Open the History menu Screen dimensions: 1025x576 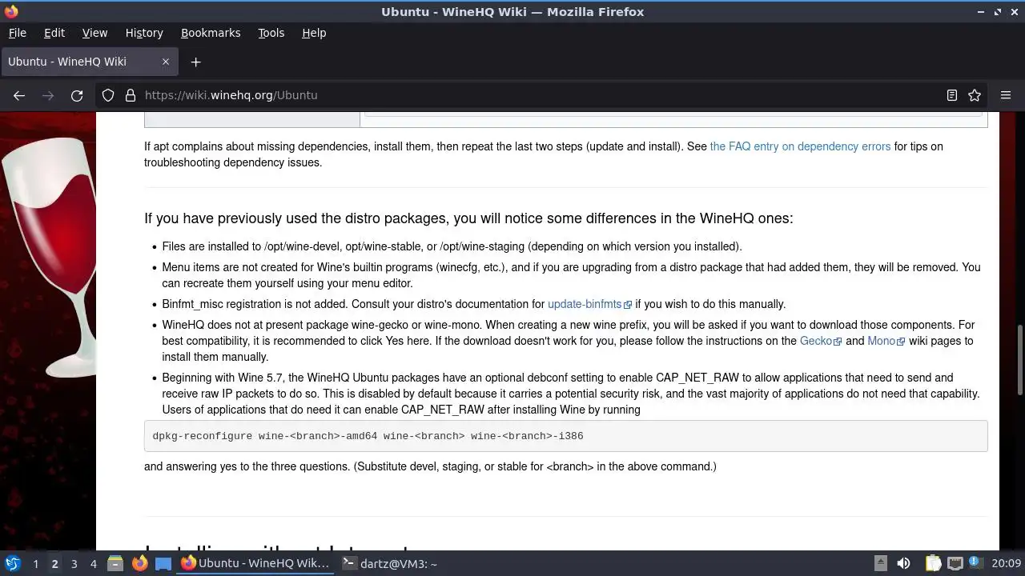coord(144,33)
